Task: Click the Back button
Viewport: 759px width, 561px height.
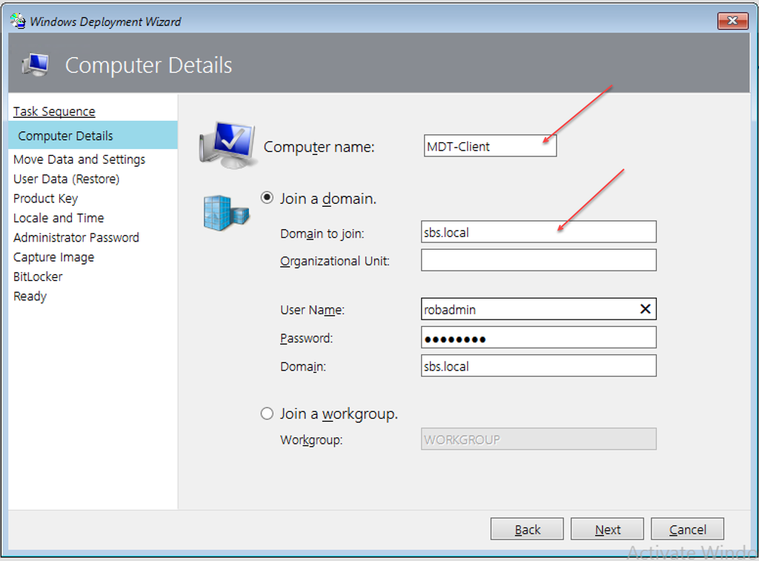Action: 527,529
